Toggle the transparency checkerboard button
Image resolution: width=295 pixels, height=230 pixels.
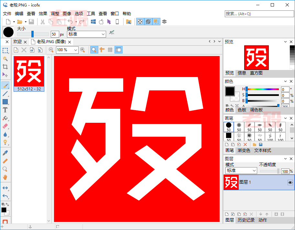pos(140,22)
